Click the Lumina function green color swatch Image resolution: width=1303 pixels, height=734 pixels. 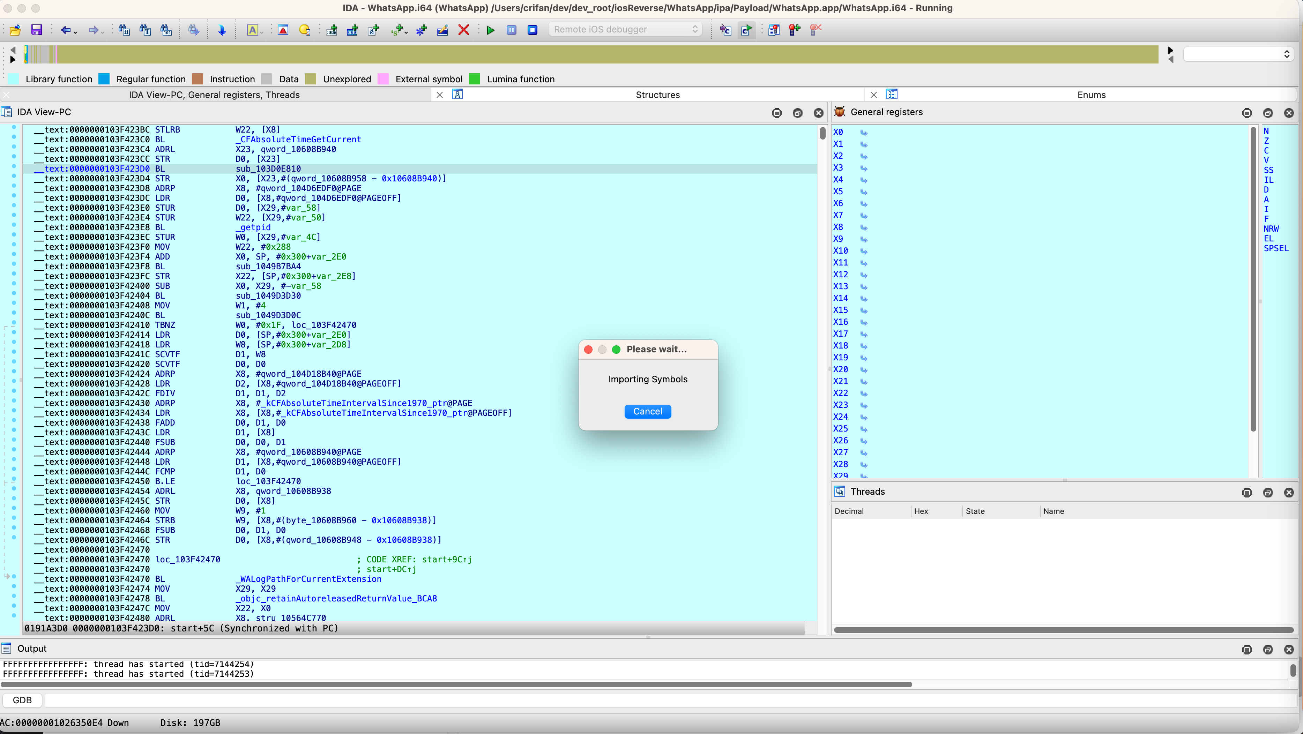tap(475, 79)
